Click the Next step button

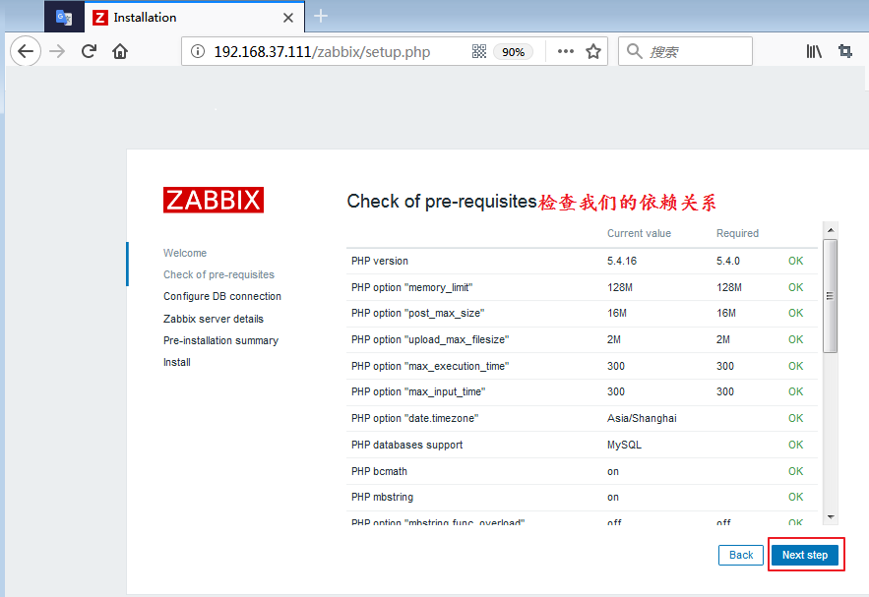pyautogui.click(x=805, y=555)
